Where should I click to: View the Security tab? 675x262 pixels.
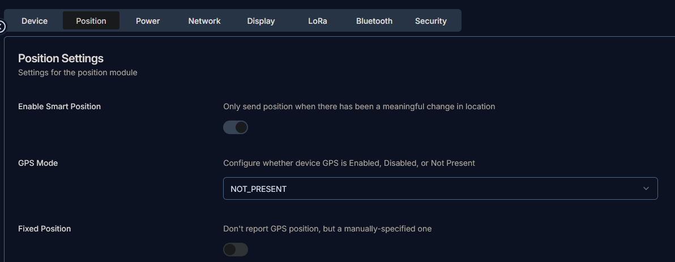point(431,21)
